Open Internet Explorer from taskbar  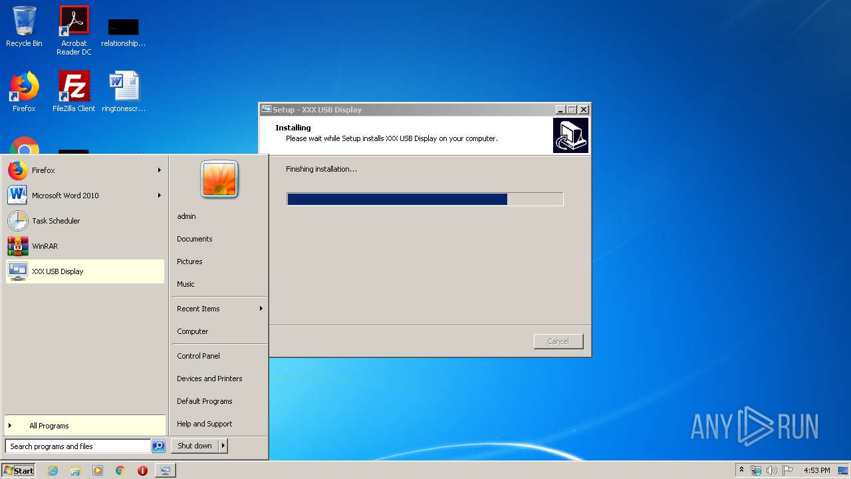pos(53,470)
